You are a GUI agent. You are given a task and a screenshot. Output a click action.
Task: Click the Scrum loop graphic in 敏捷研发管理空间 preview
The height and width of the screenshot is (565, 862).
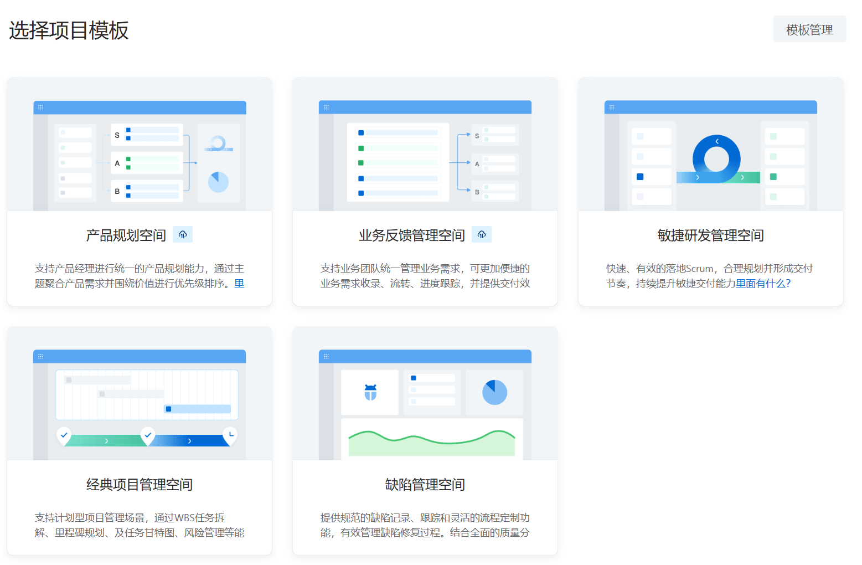tap(718, 158)
